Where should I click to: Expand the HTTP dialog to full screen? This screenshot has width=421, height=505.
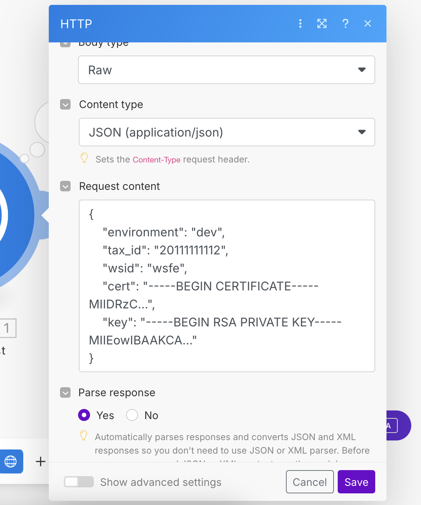(x=322, y=24)
